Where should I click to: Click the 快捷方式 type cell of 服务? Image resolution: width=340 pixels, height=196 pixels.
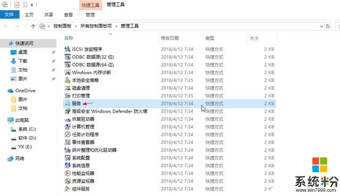click(x=214, y=103)
